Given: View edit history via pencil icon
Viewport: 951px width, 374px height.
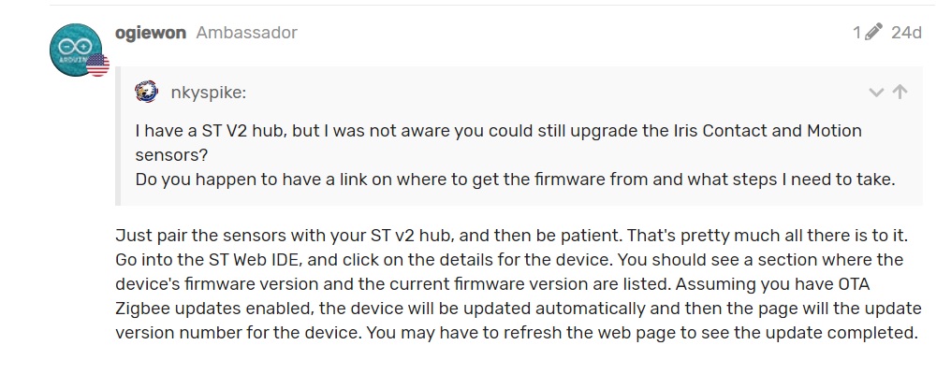Looking at the screenshot, I should pyautogui.click(x=873, y=32).
